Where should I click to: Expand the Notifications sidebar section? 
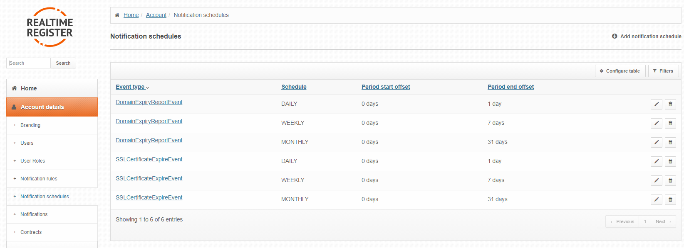coord(34,214)
